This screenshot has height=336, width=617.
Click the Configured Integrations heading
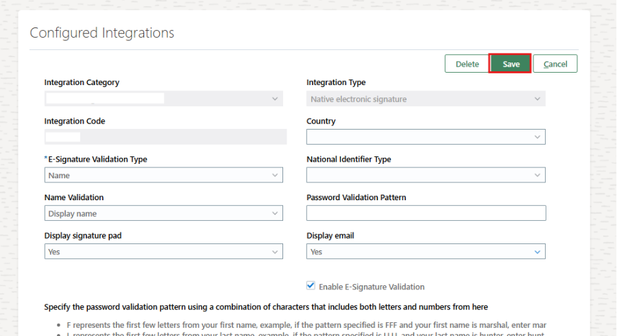tap(102, 33)
